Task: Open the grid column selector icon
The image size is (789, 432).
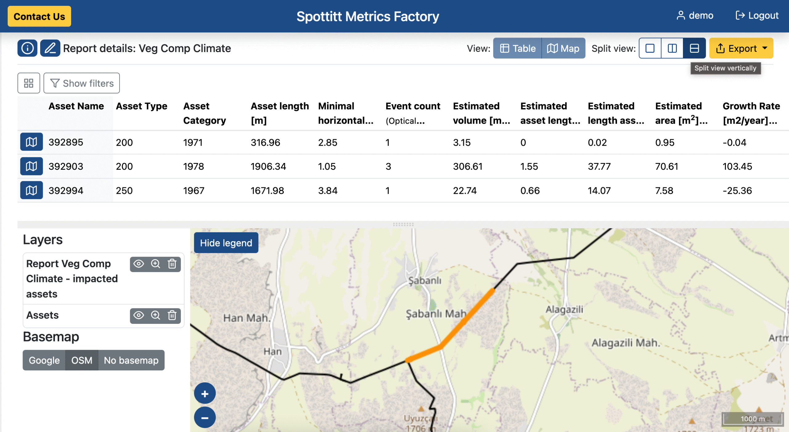Action: tap(29, 83)
